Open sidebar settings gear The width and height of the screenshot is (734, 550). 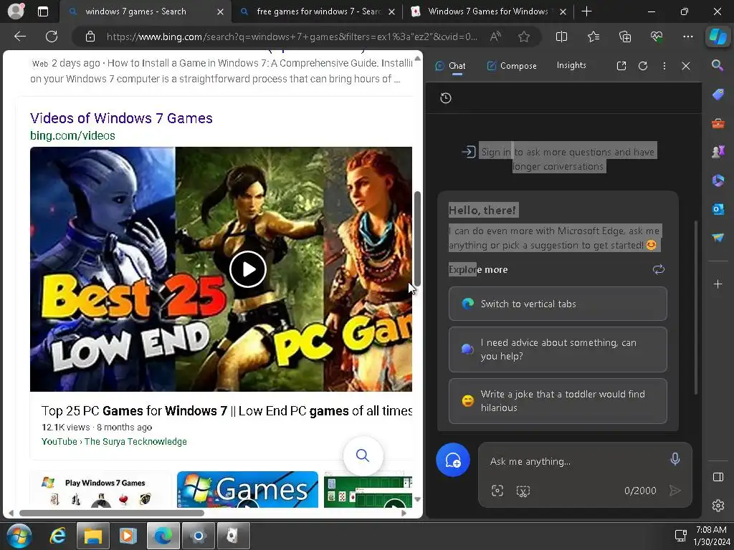point(718,506)
